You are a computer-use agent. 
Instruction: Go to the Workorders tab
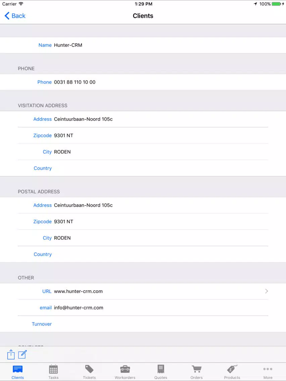(125, 372)
